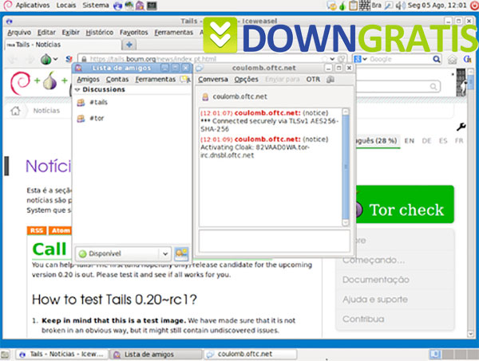The image size is (479, 361).
Task: Click the home icon in breadcrumb
Action: 15,111
